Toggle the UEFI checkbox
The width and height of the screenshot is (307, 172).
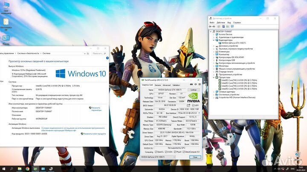point(193,105)
